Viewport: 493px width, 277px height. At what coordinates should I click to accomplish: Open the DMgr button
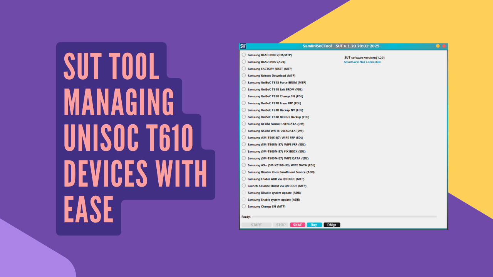click(x=332, y=225)
